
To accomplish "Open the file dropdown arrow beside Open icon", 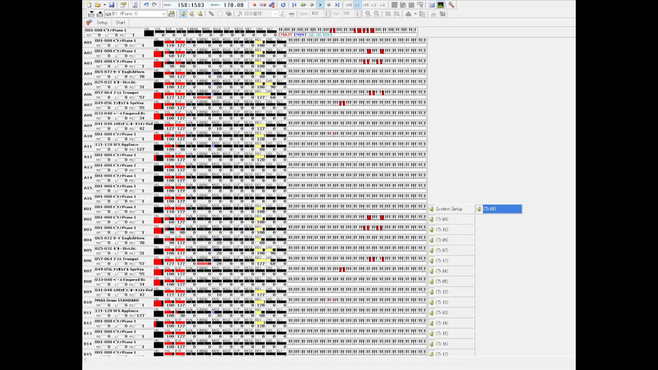I will click(104, 5).
